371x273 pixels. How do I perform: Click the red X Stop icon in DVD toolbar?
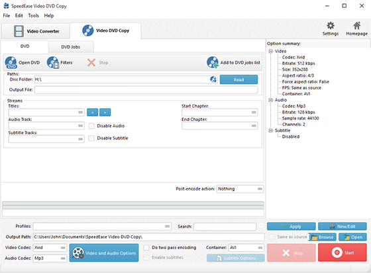91,63
